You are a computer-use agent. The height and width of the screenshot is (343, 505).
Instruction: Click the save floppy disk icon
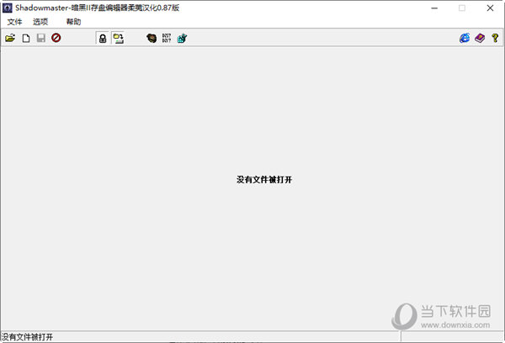(40, 39)
